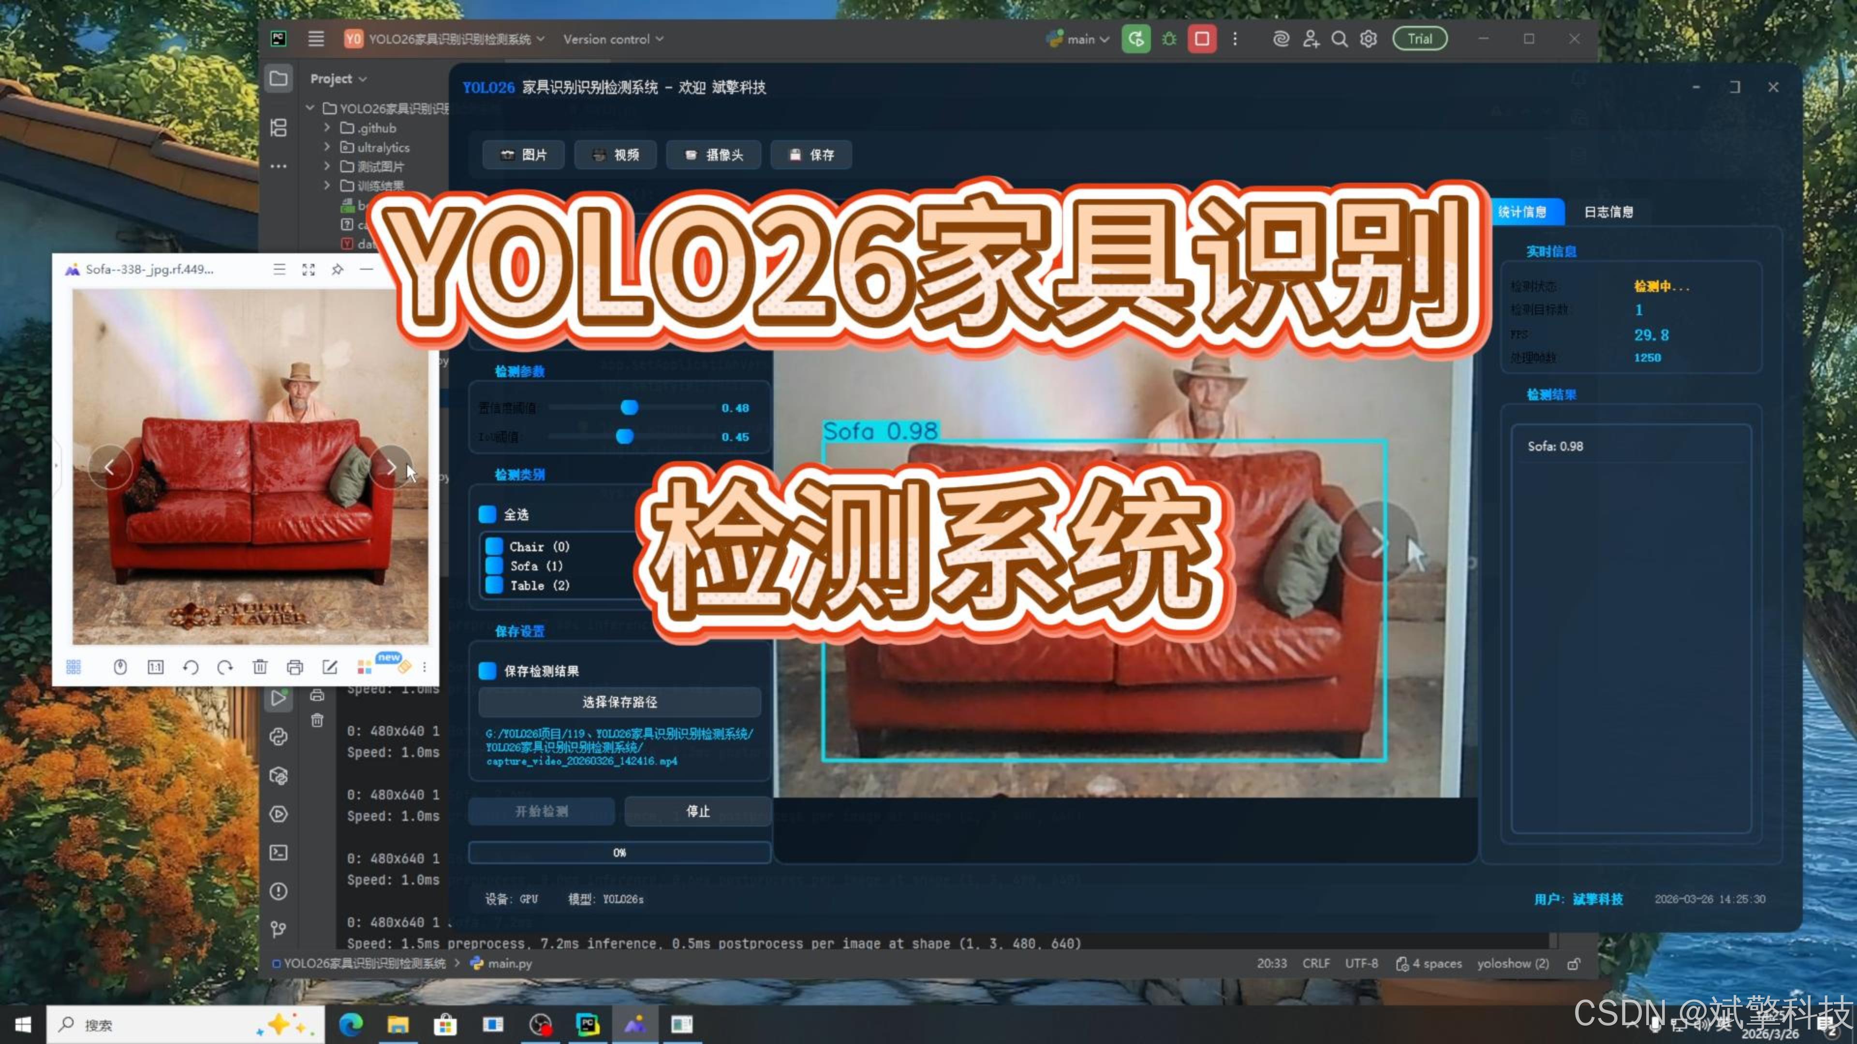This screenshot has height=1044, width=1857.
Task: Open the Project tool window folder icon
Action: pos(278,78)
